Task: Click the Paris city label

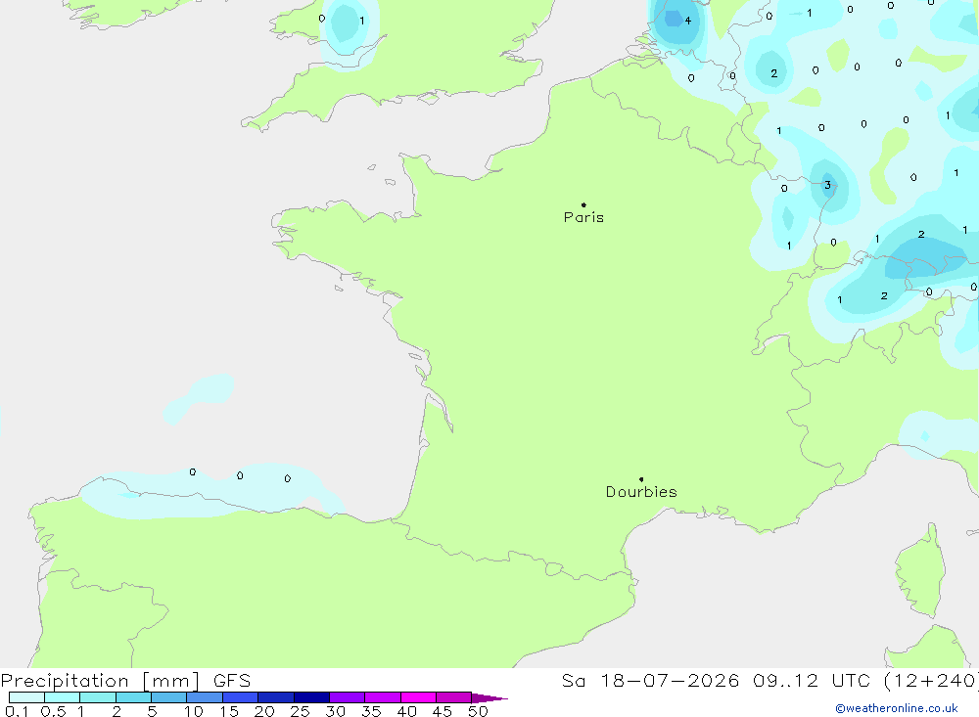Action: [x=583, y=217]
